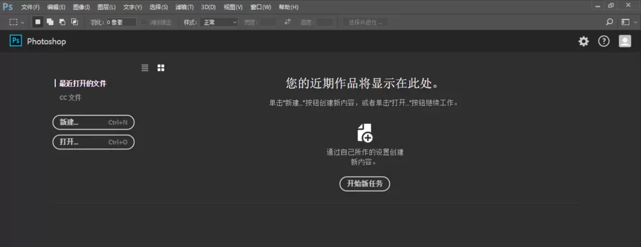
Task: Open help with the question mark icon
Action: click(x=604, y=41)
